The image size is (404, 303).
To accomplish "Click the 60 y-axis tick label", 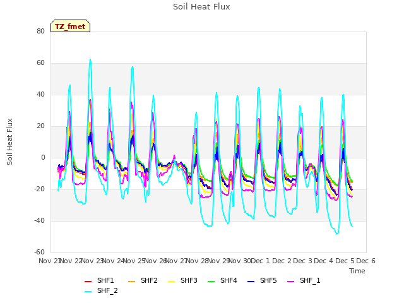I will click(x=40, y=63).
